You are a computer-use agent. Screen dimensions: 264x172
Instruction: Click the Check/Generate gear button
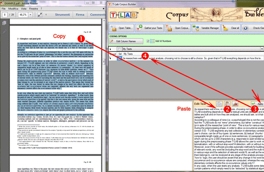[x=253, y=28]
